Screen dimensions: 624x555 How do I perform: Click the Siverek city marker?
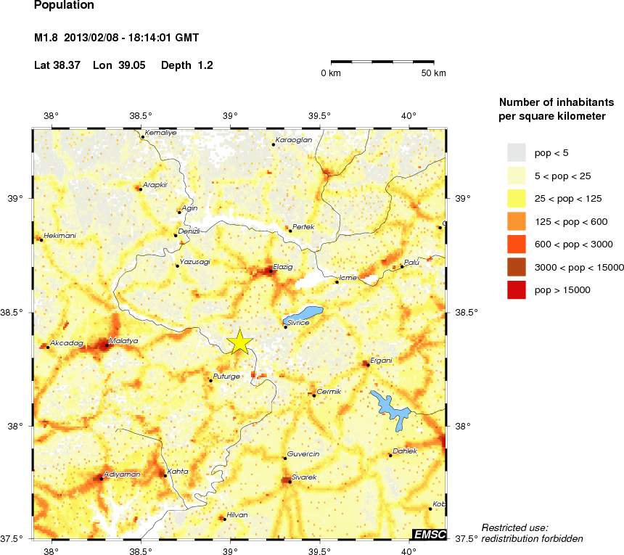point(290,481)
